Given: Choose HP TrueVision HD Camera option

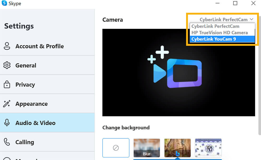Looking at the screenshot, I should (222, 33).
